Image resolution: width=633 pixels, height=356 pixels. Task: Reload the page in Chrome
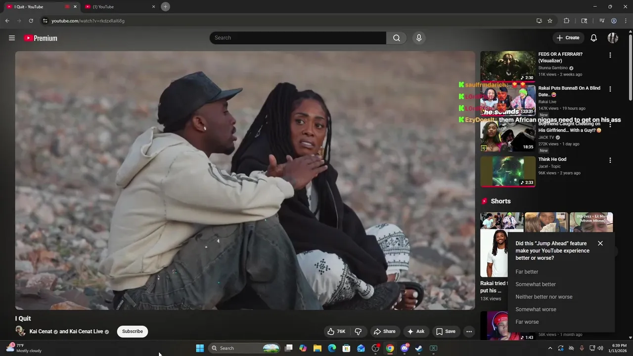pos(31,21)
